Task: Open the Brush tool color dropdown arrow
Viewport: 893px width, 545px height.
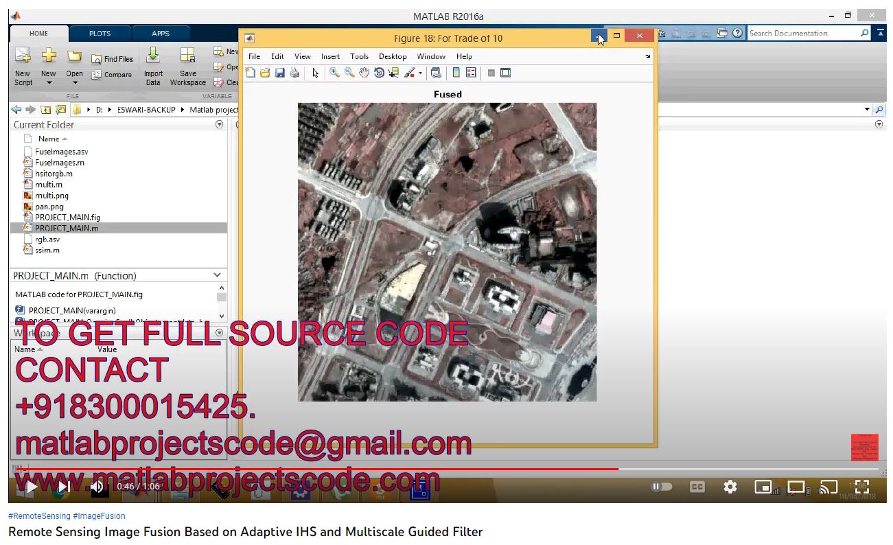Action: tap(420, 73)
